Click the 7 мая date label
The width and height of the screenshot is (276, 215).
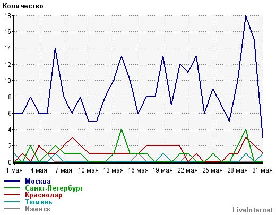coord(64,170)
